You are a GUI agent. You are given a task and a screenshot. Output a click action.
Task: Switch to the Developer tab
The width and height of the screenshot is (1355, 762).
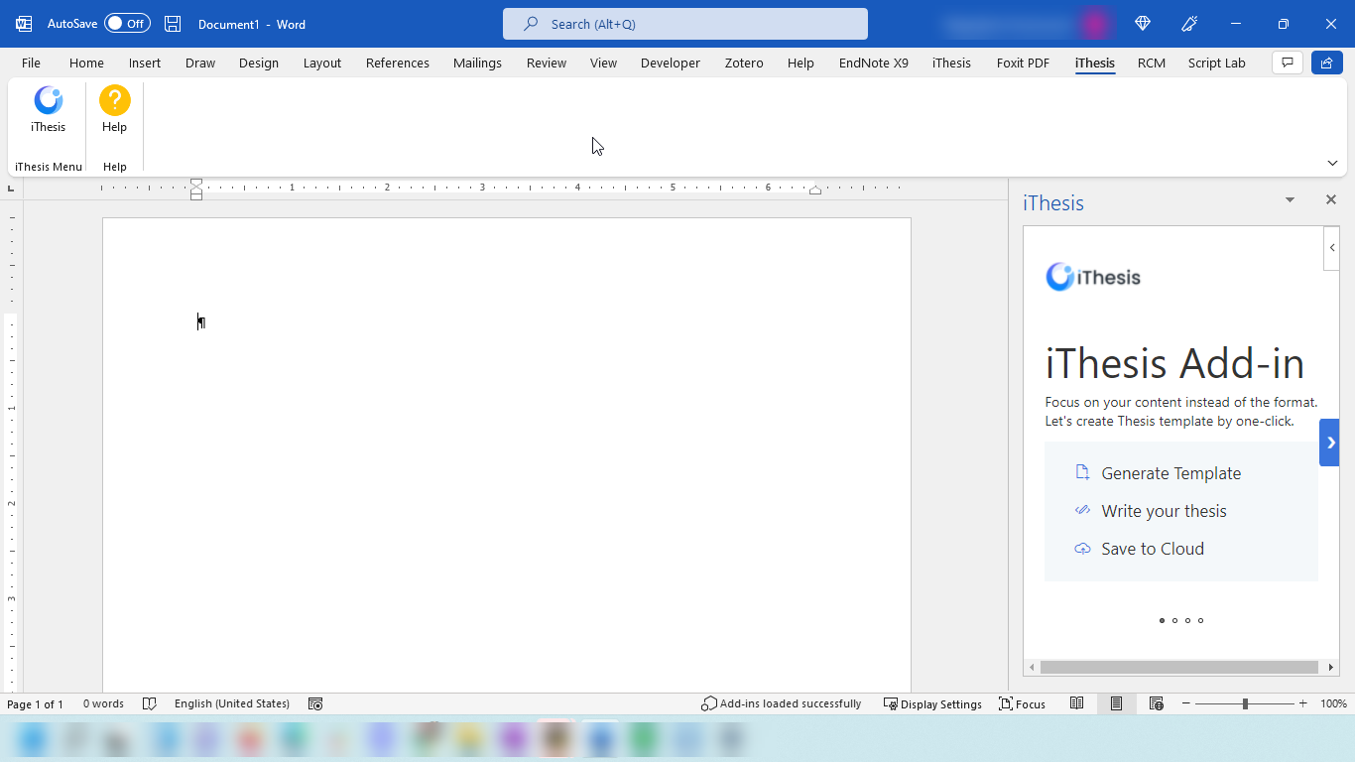[x=671, y=63]
